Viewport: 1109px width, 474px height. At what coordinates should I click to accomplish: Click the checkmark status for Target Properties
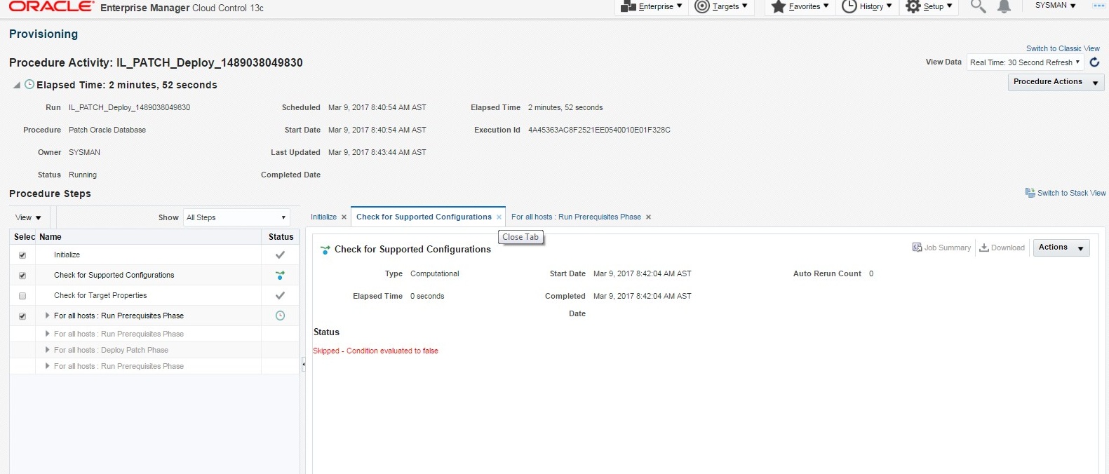click(280, 295)
